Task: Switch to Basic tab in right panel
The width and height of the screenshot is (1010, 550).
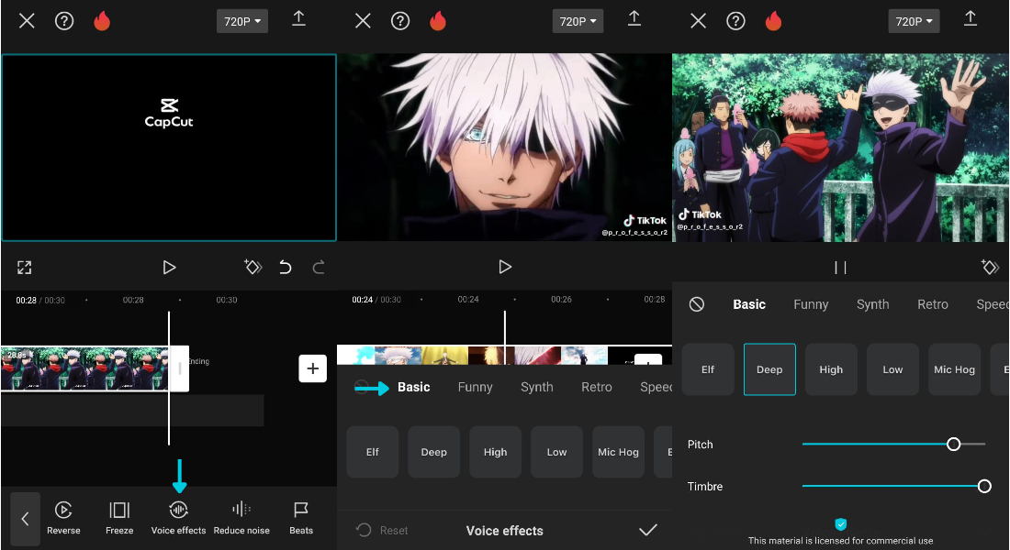Action: pos(749,304)
